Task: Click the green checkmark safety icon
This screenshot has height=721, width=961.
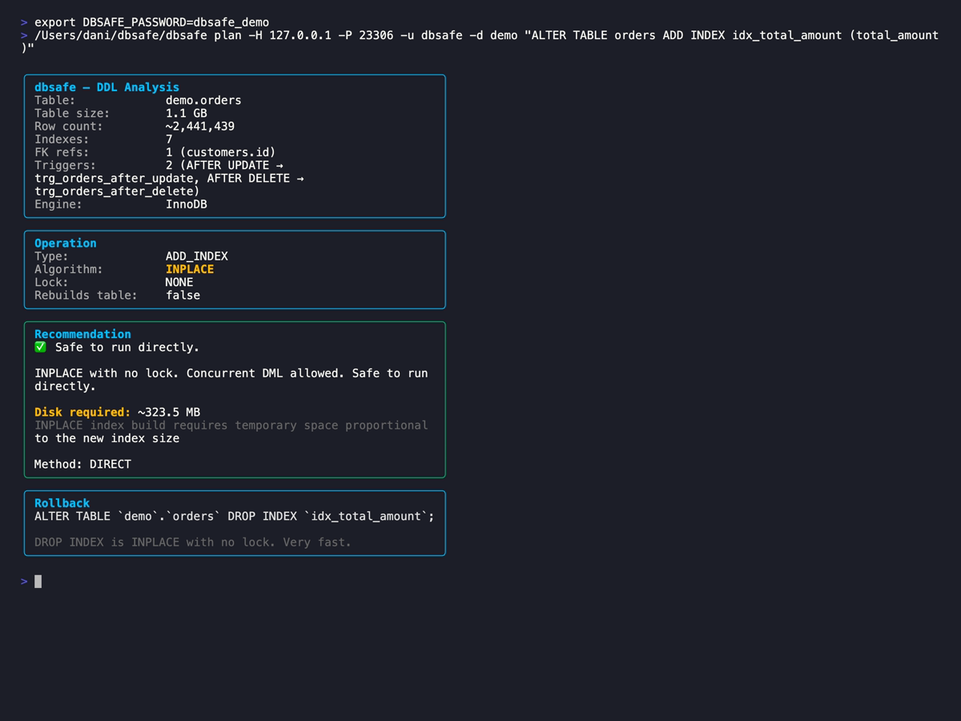Action: tap(39, 346)
